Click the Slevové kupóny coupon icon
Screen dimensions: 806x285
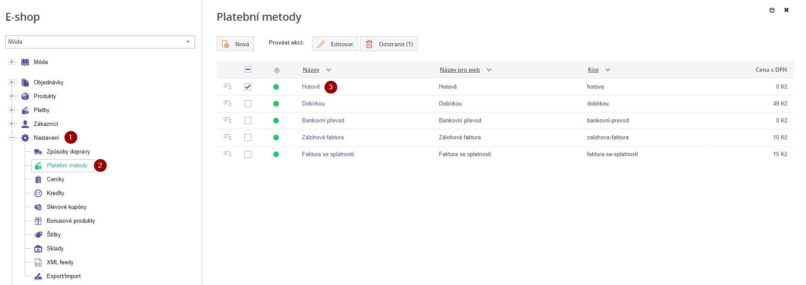click(x=38, y=207)
